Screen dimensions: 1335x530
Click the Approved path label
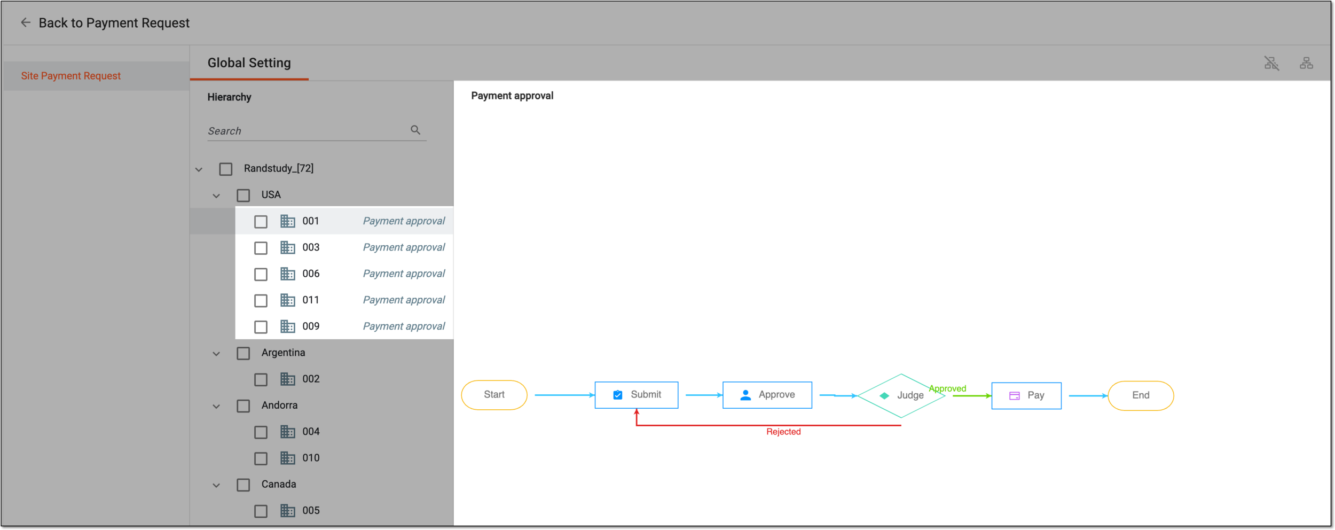click(x=947, y=388)
